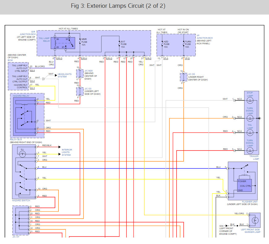Select the Interior Lights System reference
269x244 pixels.
(x=67, y=152)
